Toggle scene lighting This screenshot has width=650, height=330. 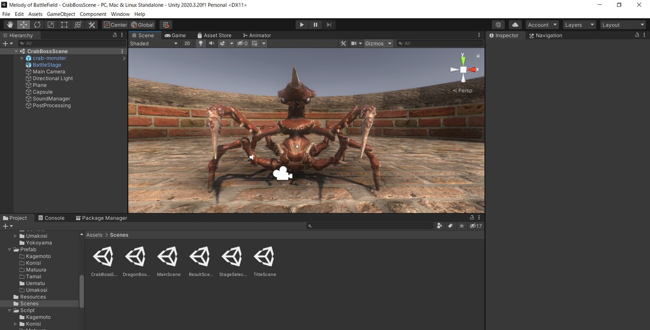tap(201, 44)
